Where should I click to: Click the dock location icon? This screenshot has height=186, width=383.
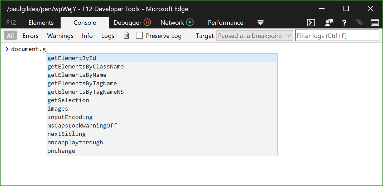(x=375, y=23)
